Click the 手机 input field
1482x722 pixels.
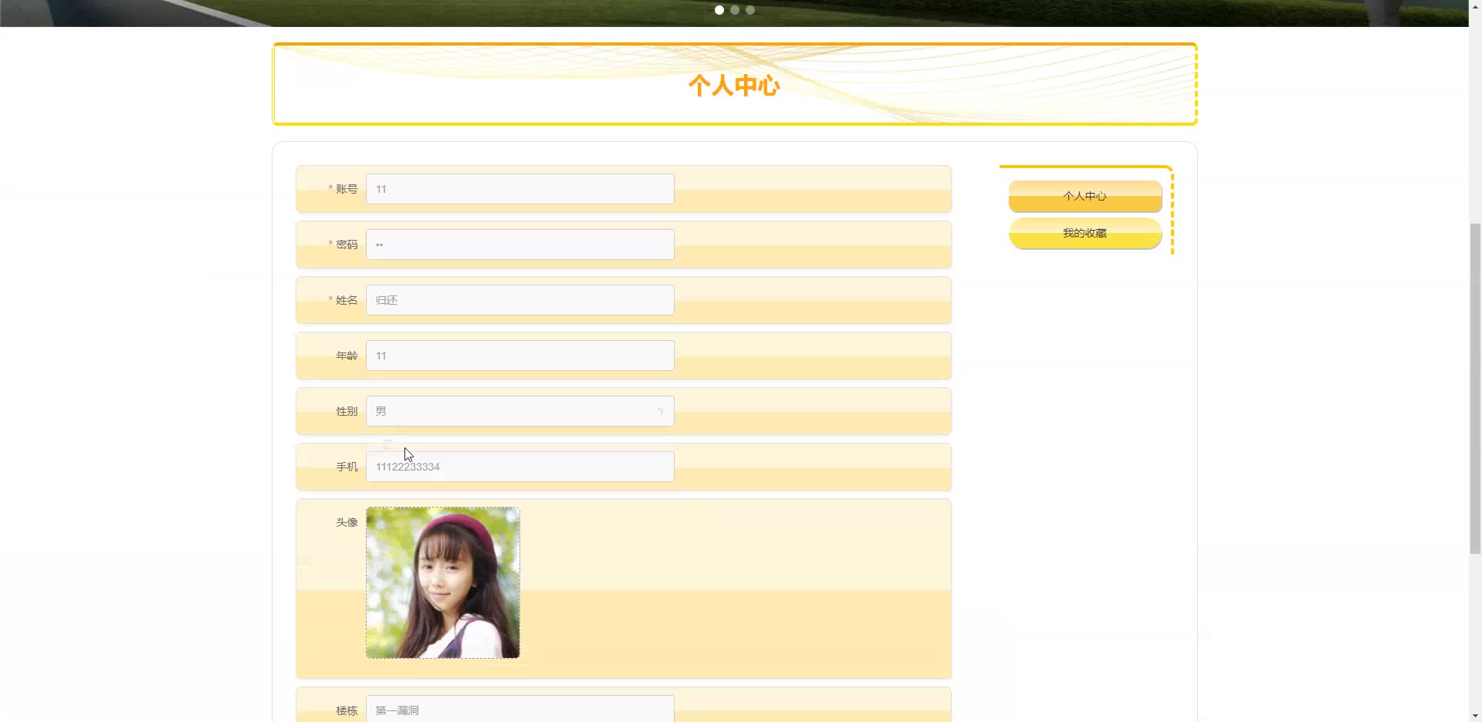pos(519,467)
